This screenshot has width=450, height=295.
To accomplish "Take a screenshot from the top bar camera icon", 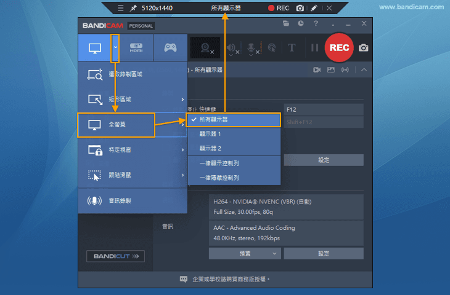I will click(300, 8).
